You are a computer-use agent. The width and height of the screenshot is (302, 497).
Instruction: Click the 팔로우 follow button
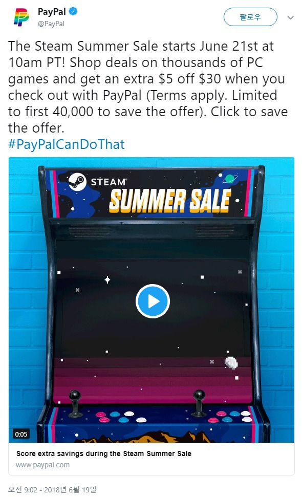(x=250, y=17)
